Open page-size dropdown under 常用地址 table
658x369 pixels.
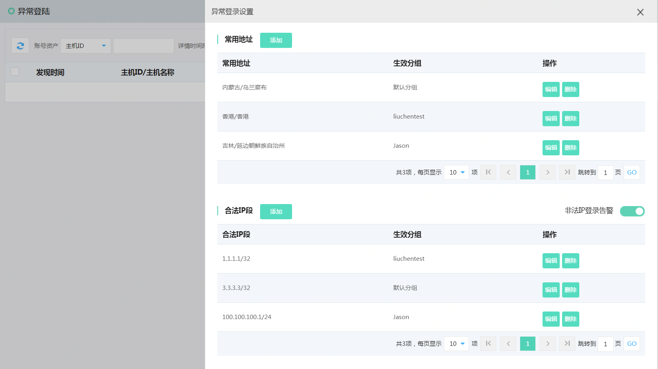point(456,172)
